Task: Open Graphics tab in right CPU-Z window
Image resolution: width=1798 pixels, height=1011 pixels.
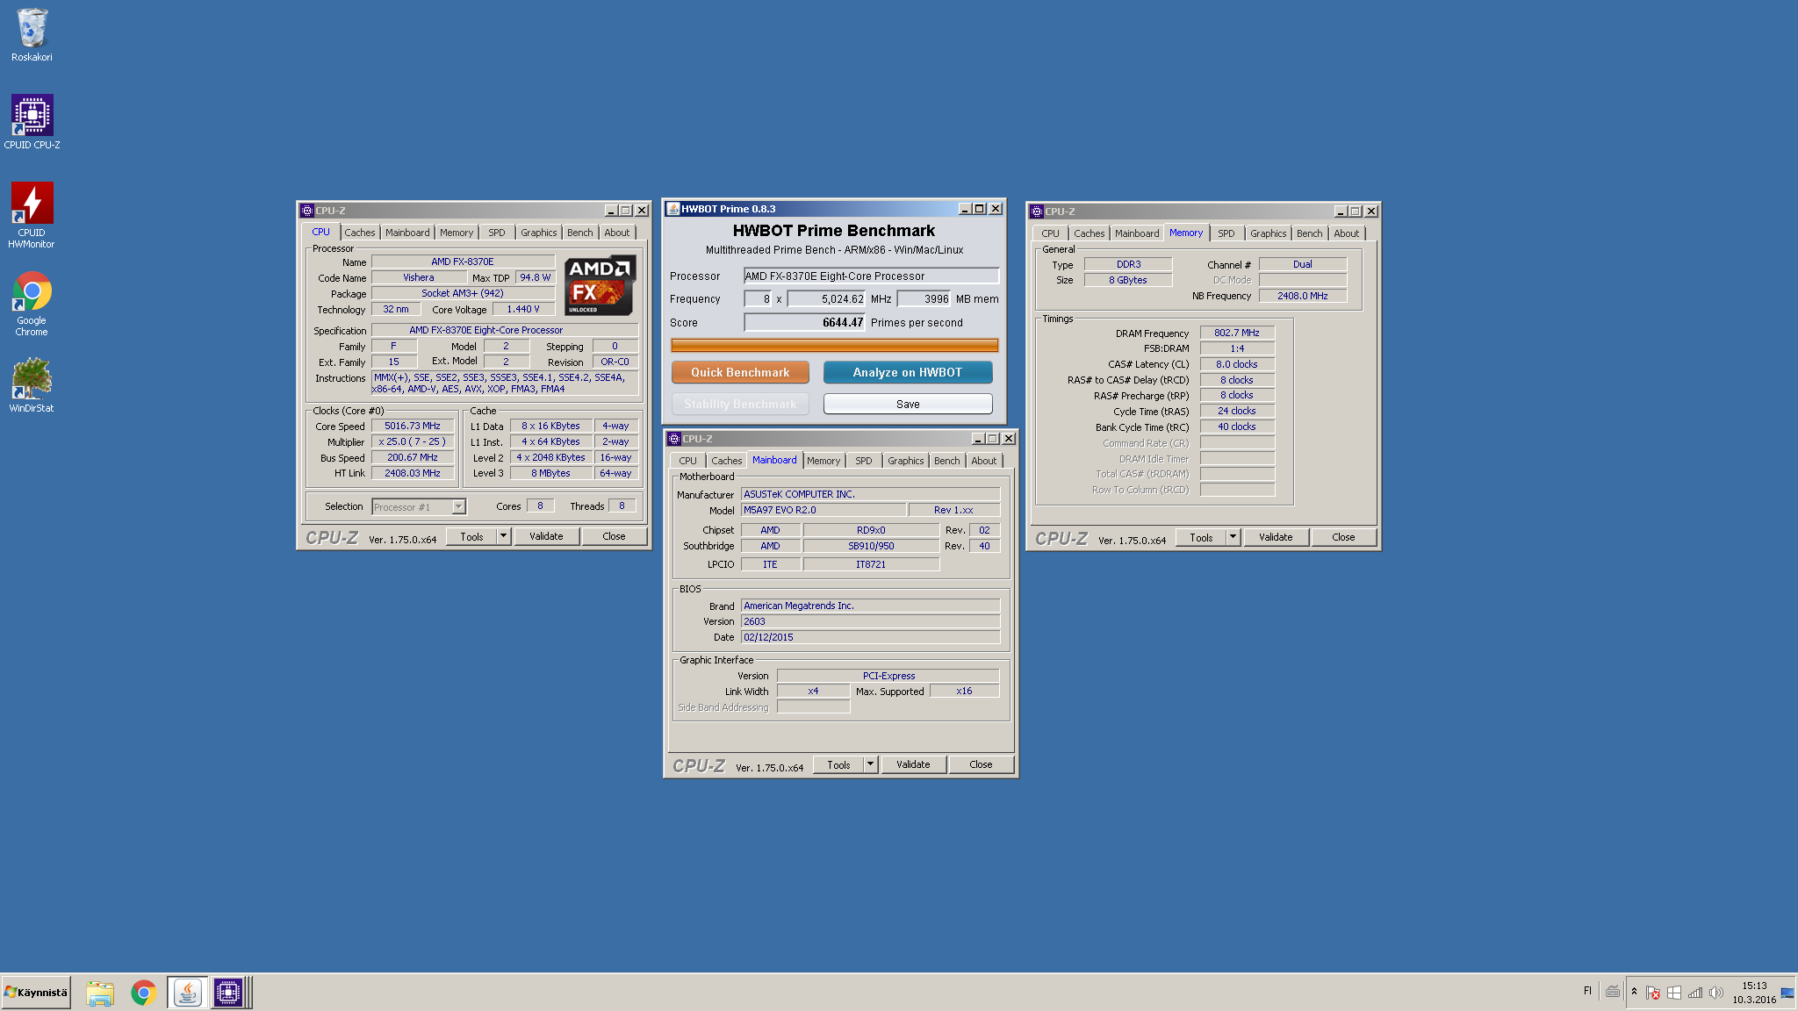Action: [x=1269, y=233]
